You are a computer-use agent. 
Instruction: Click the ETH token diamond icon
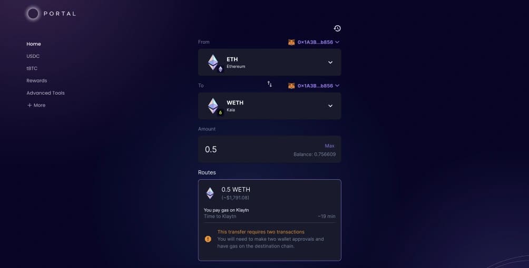tap(213, 62)
